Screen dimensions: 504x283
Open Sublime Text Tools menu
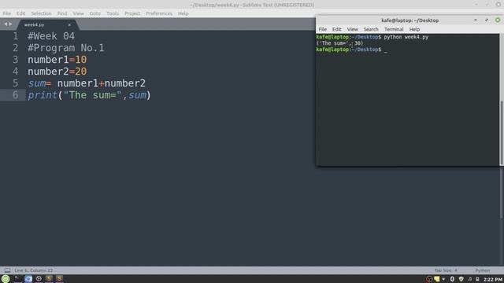[113, 13]
